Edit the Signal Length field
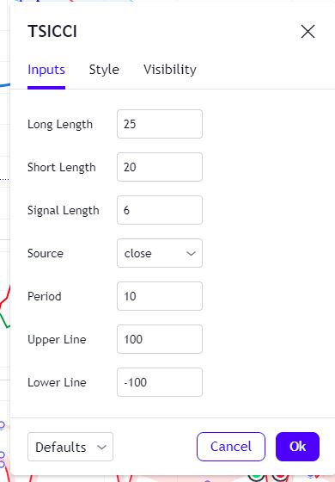335x482 pixels. (160, 210)
